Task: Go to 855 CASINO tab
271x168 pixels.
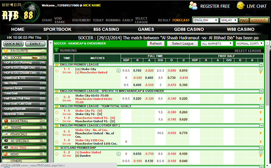Action: tap(106, 29)
